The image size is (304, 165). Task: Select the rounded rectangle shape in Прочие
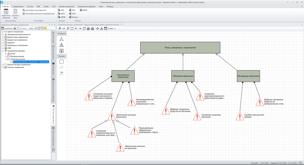tap(61, 62)
